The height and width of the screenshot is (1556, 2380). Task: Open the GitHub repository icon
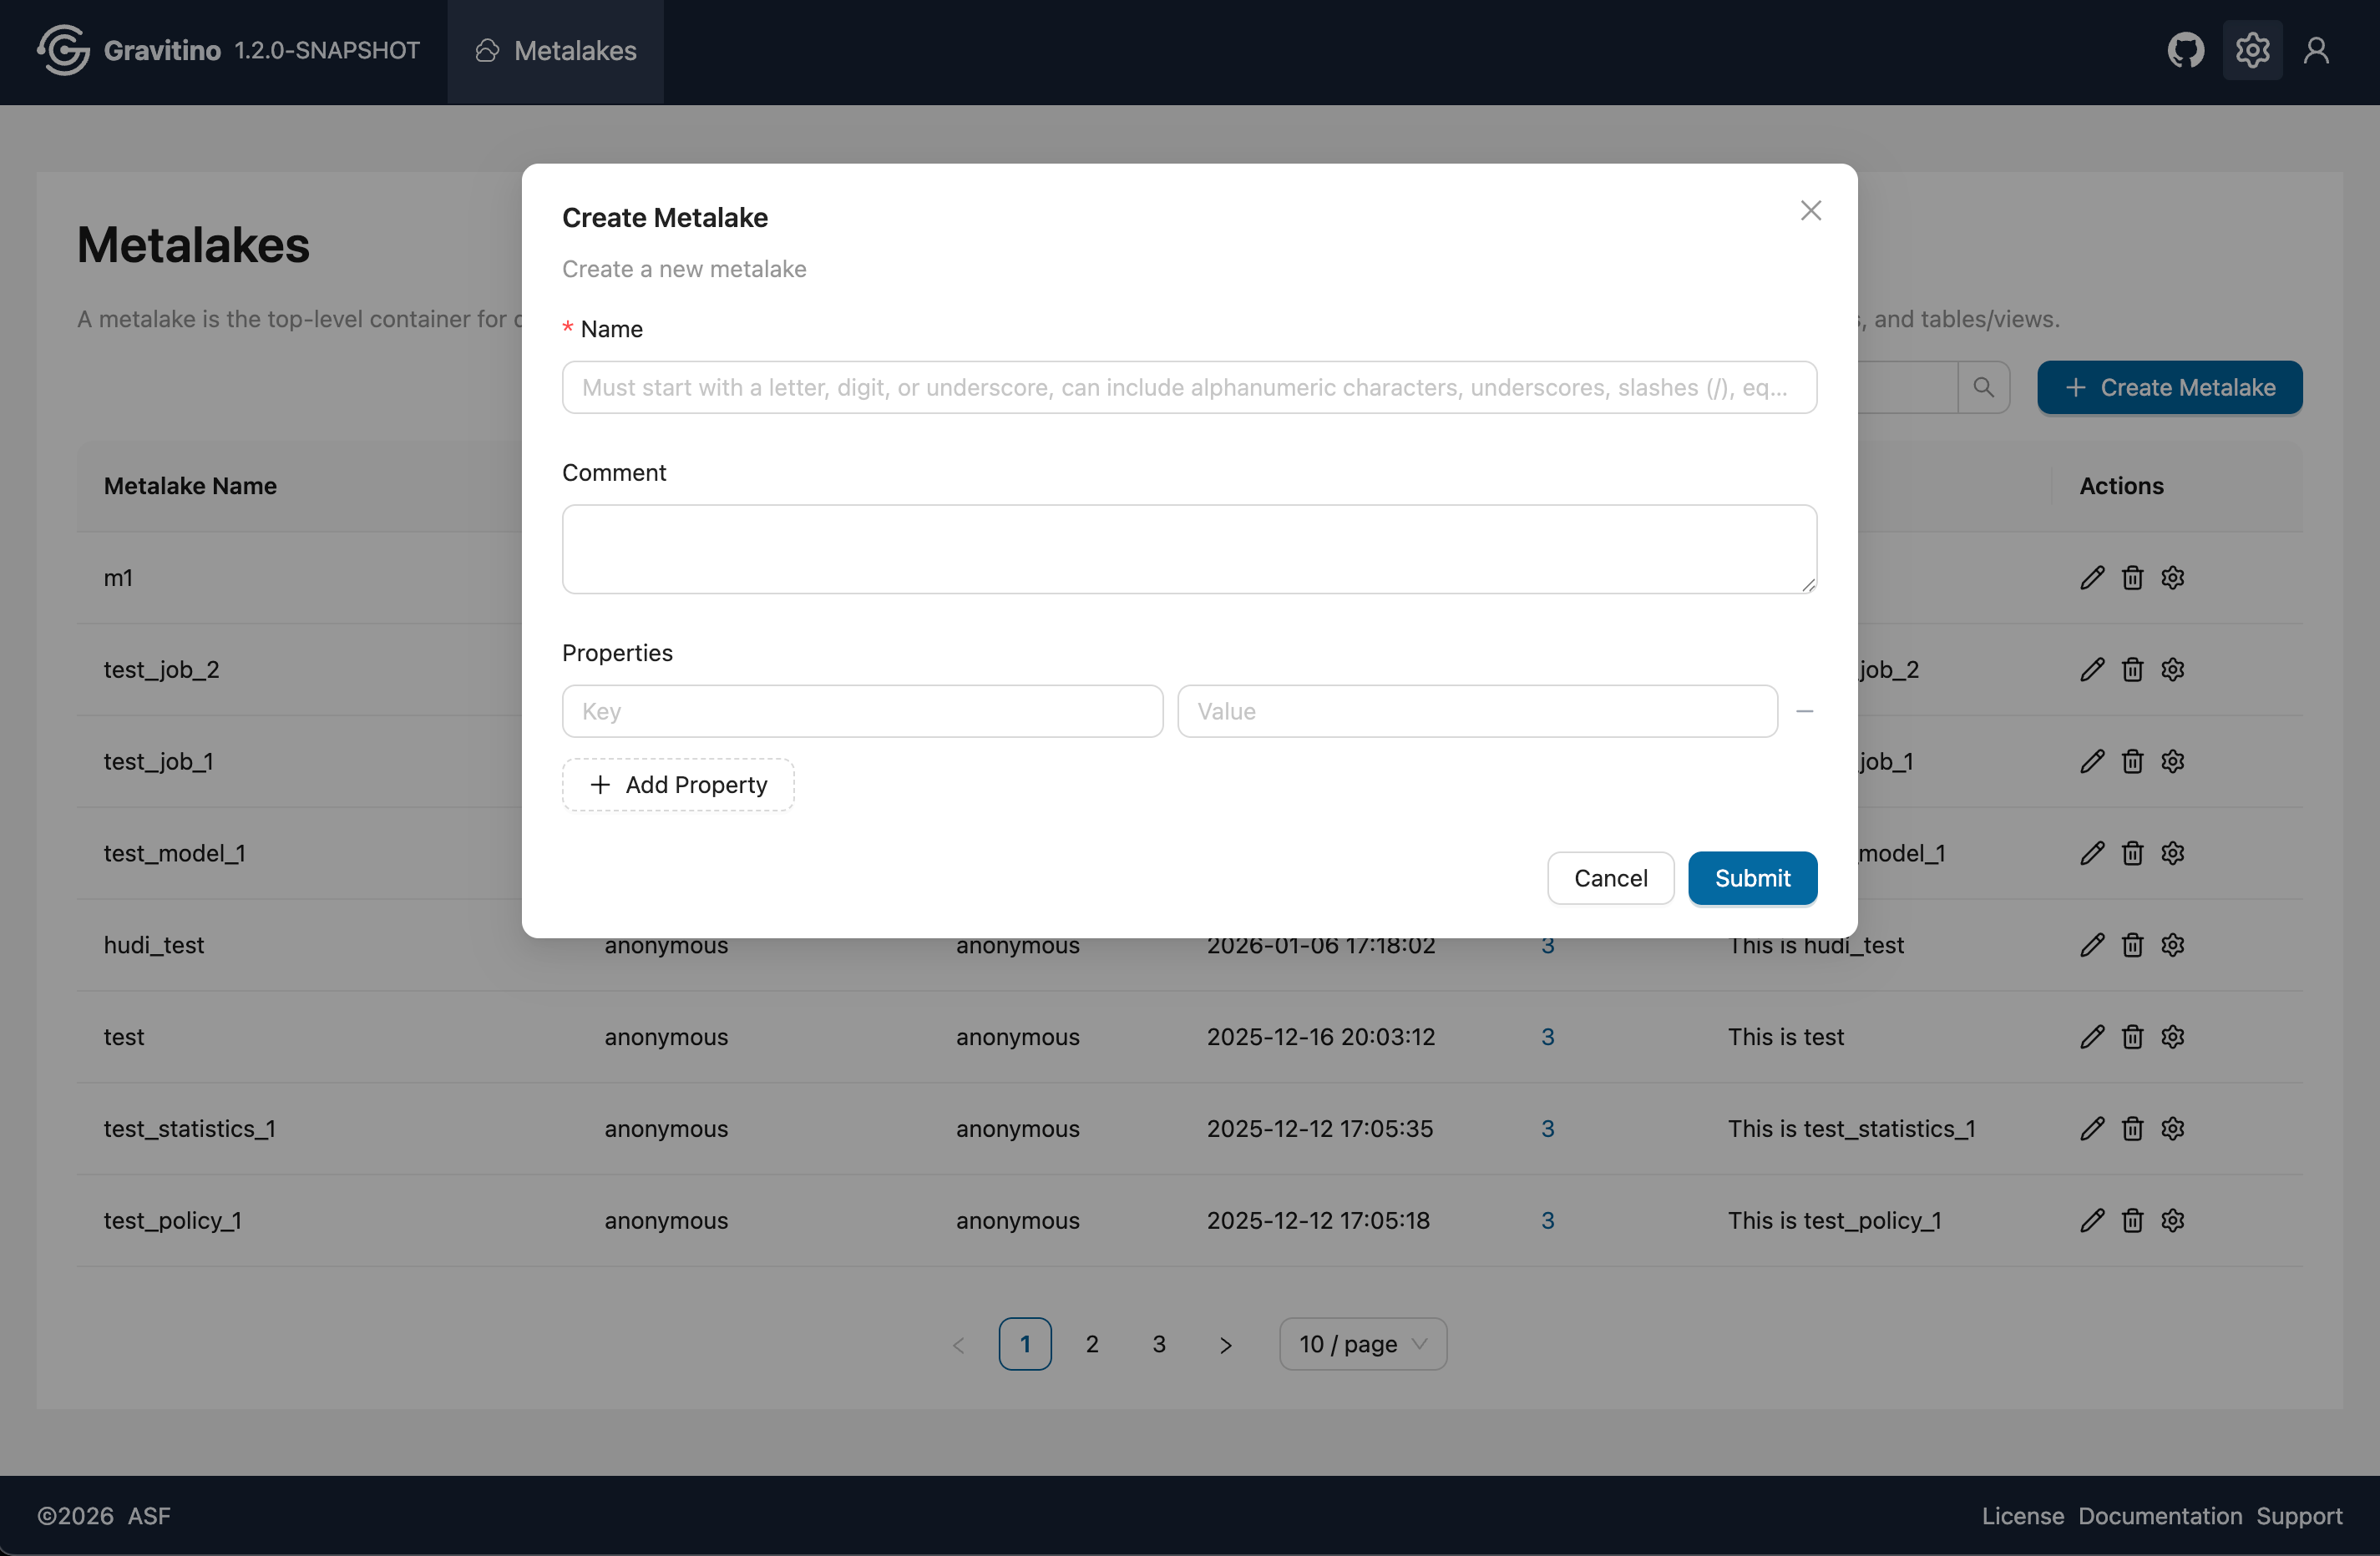point(2185,51)
